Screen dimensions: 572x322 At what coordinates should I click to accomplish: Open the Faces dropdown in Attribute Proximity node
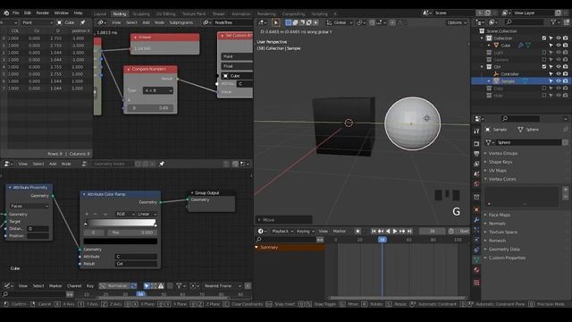[29, 207]
